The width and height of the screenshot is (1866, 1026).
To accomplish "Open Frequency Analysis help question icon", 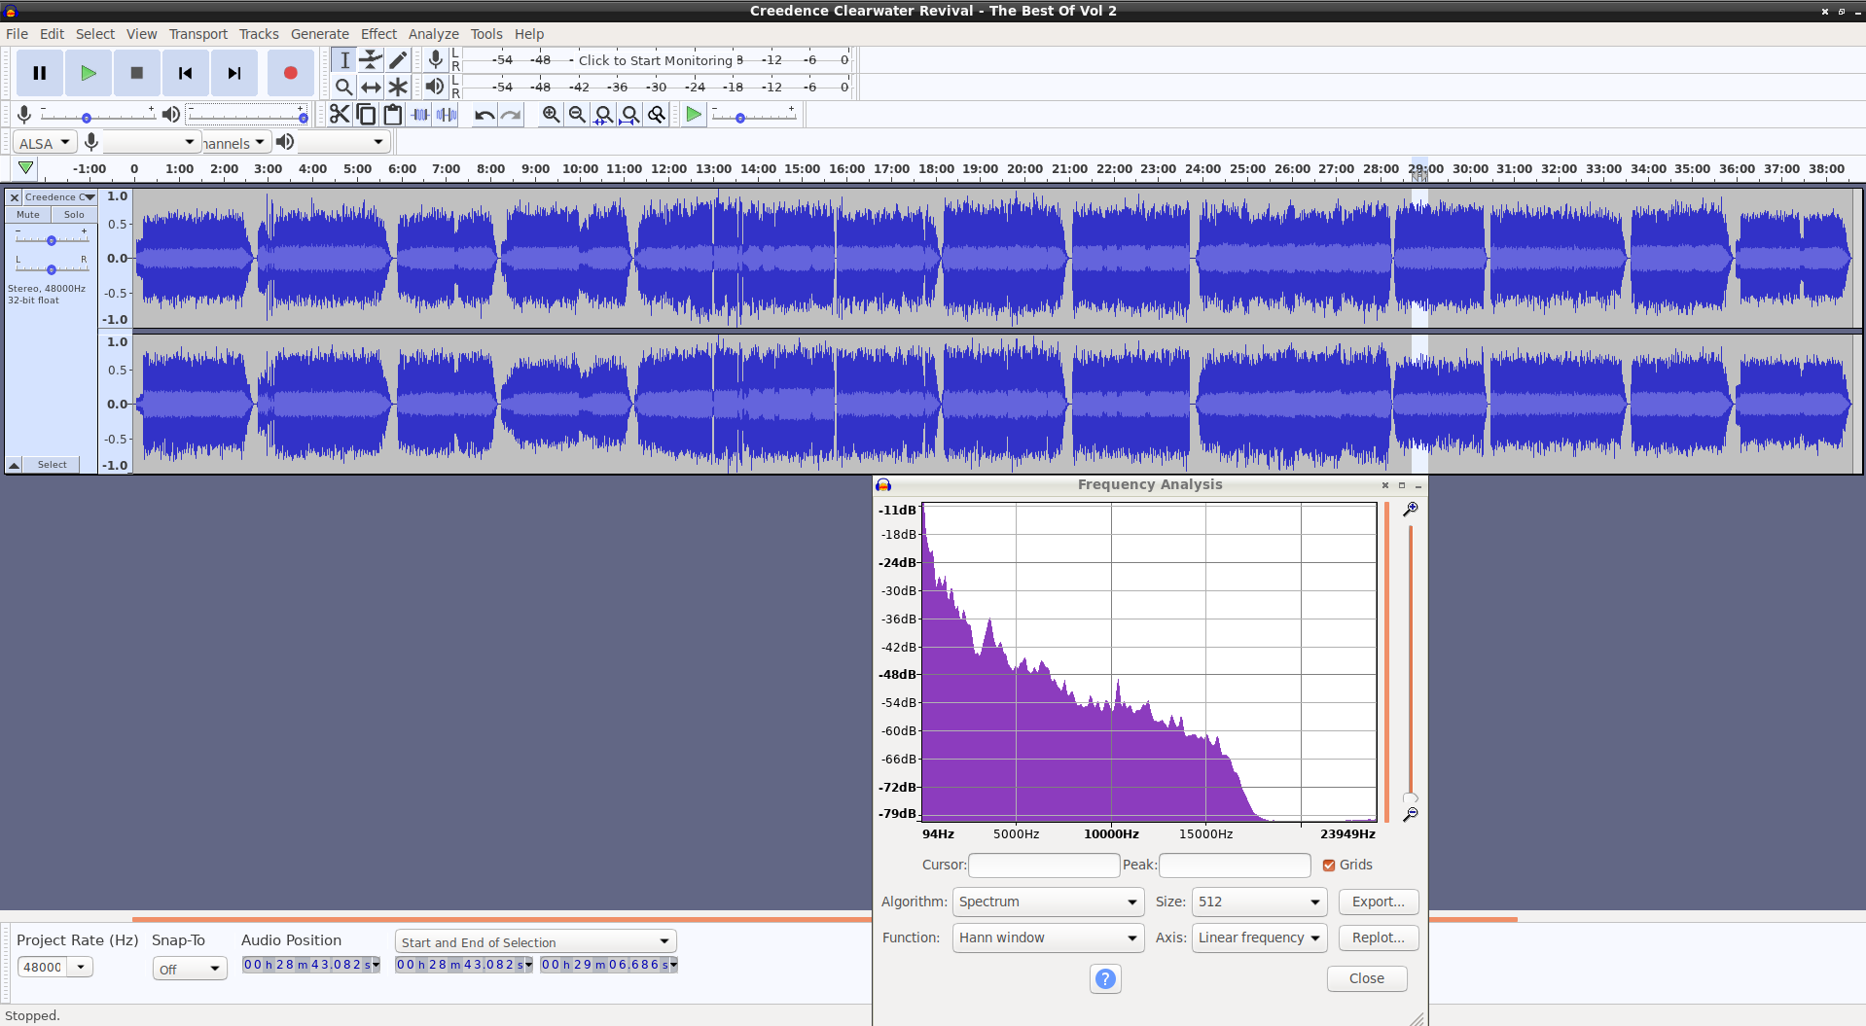I will tap(1105, 978).
